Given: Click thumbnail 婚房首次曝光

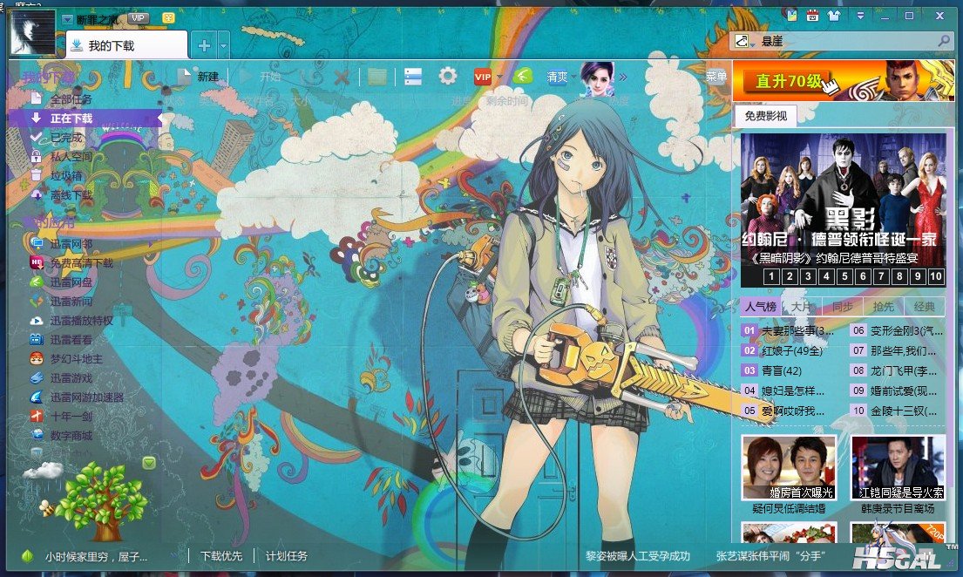Looking at the screenshot, I should click(790, 468).
